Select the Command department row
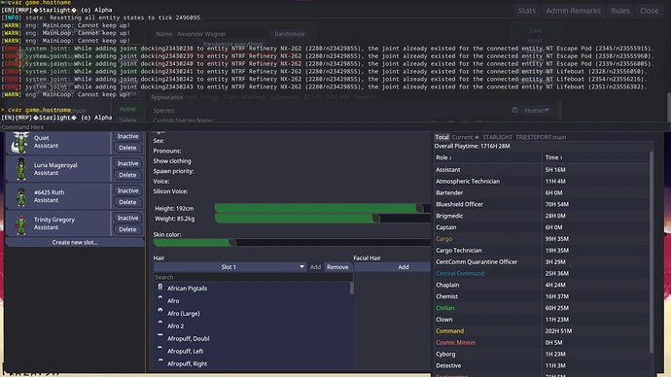Image resolution: width=671 pixels, height=377 pixels. pos(542,331)
